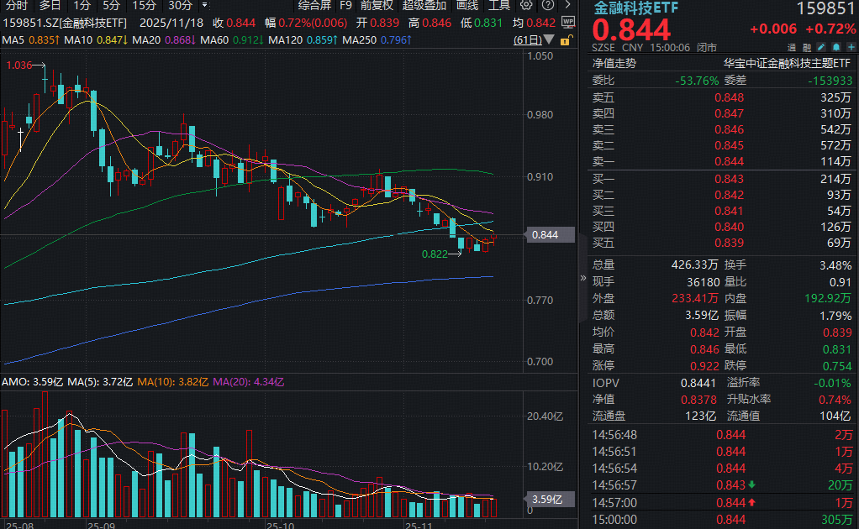The width and height of the screenshot is (859, 529).
Task: Toggle 前复权 price adjustment
Action: [377, 5]
